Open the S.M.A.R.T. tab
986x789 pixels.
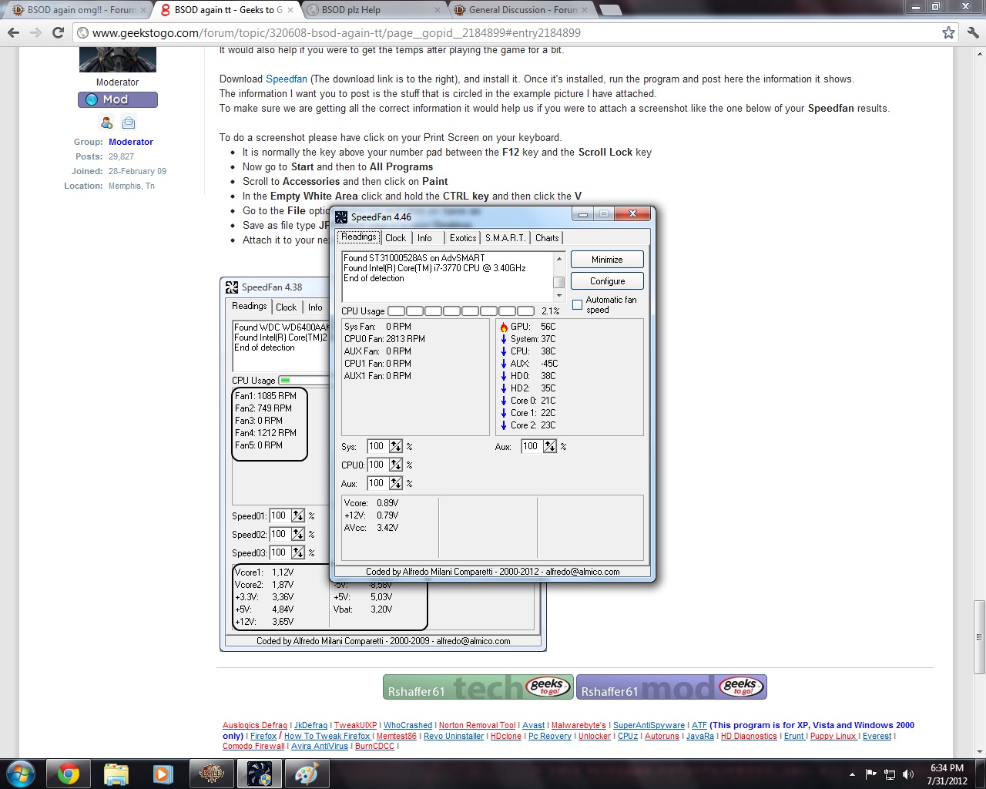505,238
